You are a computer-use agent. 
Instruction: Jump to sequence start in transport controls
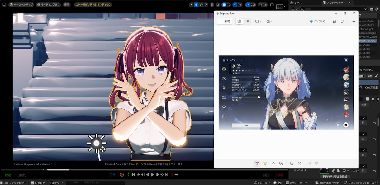[133, 175]
